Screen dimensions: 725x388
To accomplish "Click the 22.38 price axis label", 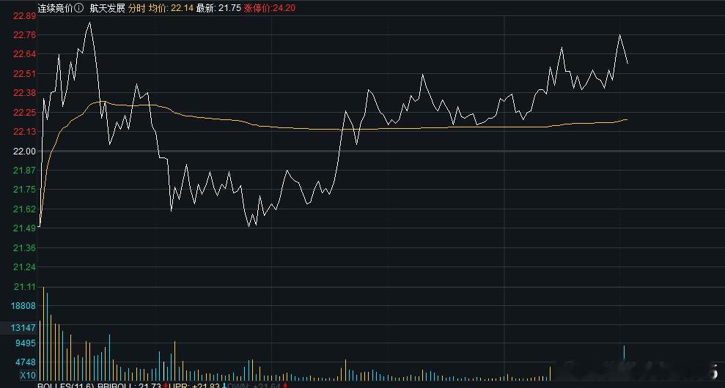I will (24, 93).
